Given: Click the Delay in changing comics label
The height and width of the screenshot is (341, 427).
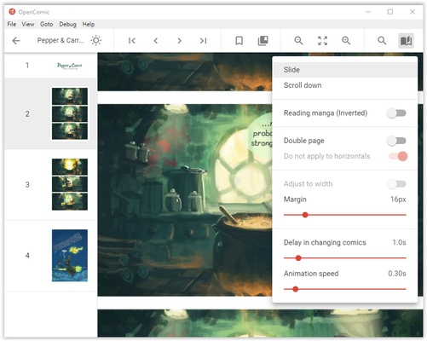Looking at the screenshot, I should pyautogui.click(x=325, y=242).
